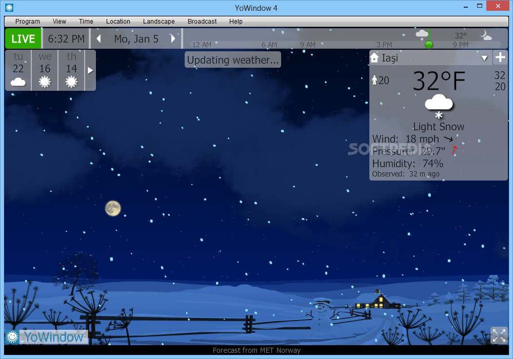Click the Updating weather status label
The width and height of the screenshot is (513, 359).
click(232, 60)
